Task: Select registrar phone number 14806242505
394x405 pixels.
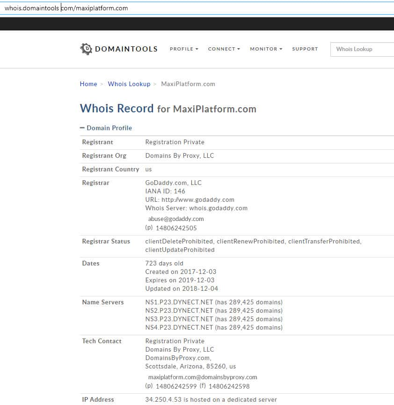Action: tap(176, 228)
